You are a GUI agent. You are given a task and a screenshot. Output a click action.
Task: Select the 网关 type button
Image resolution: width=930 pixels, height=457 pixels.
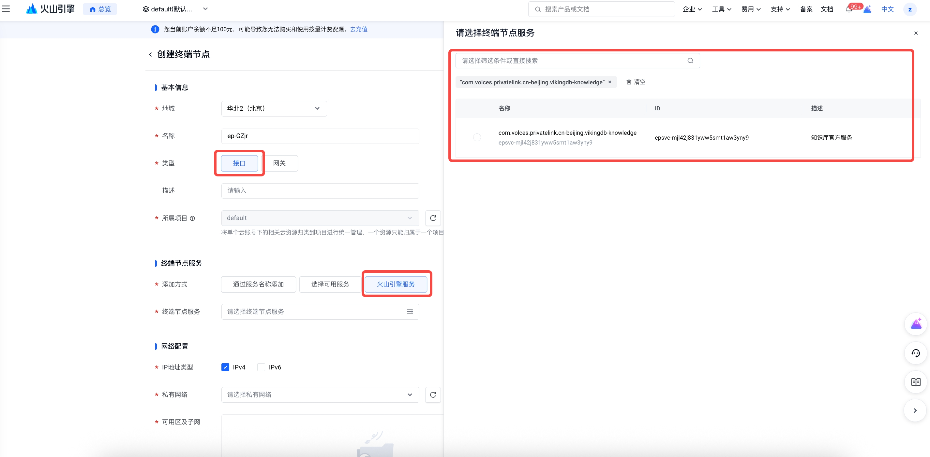[x=279, y=163]
